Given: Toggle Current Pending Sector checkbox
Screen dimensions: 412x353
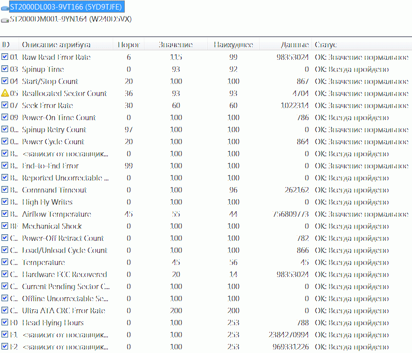Looking at the screenshot, I should point(5,286).
